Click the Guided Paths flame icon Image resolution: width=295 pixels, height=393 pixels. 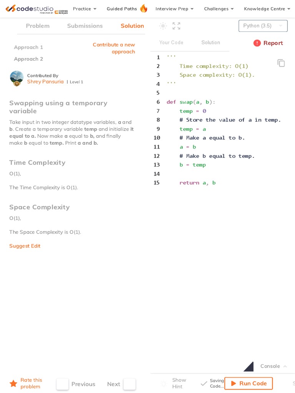144,8
